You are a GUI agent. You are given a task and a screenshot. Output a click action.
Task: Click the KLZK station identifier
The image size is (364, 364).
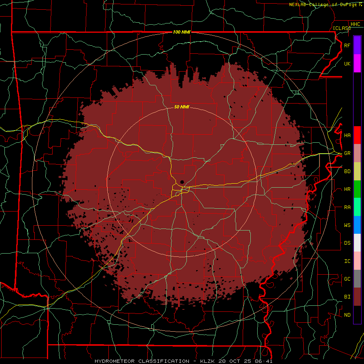(x=207, y=361)
